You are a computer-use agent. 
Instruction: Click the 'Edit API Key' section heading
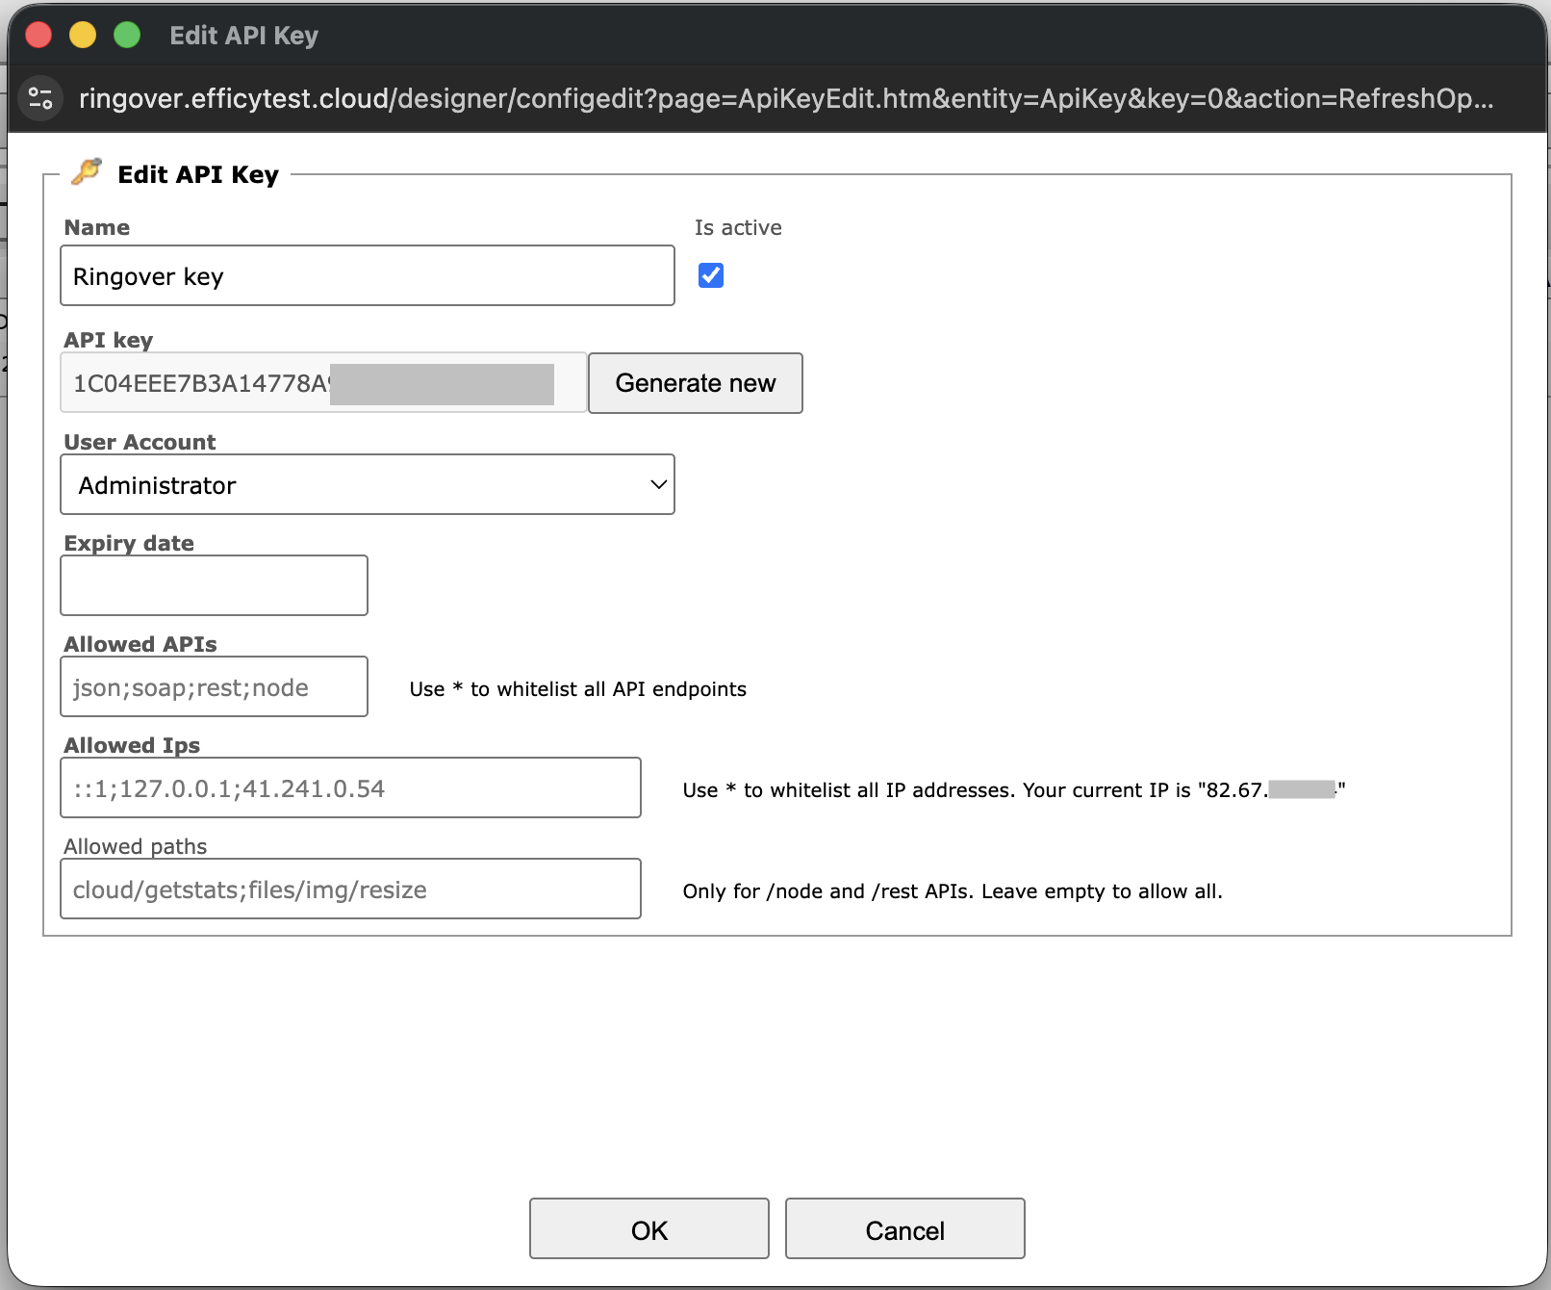point(198,174)
